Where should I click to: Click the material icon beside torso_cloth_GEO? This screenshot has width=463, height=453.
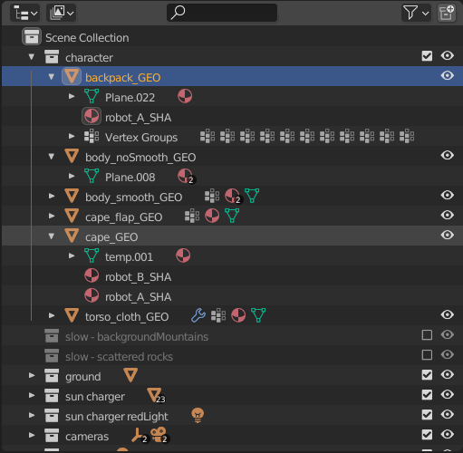point(238,315)
